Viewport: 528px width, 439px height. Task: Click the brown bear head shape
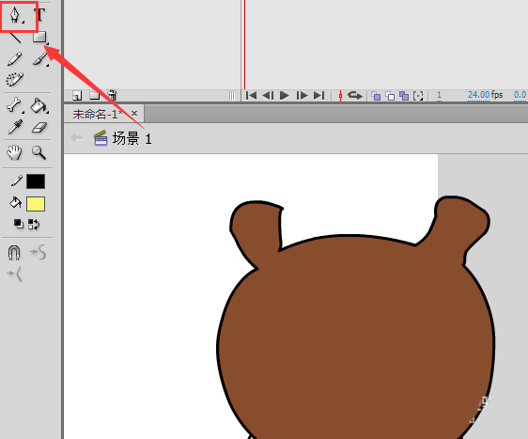[355, 337]
